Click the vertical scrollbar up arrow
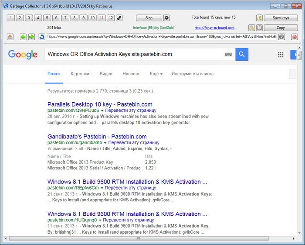Screen dimensions: 305x245 coord(299,48)
